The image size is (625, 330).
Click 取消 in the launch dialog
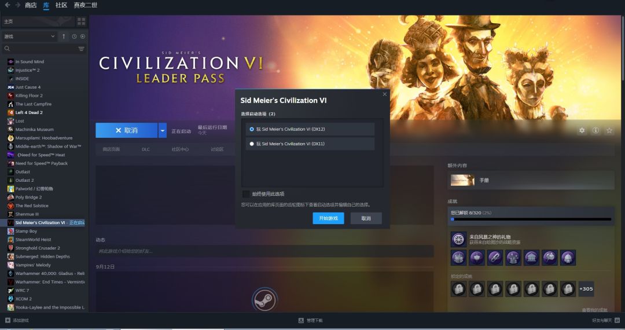pos(366,218)
